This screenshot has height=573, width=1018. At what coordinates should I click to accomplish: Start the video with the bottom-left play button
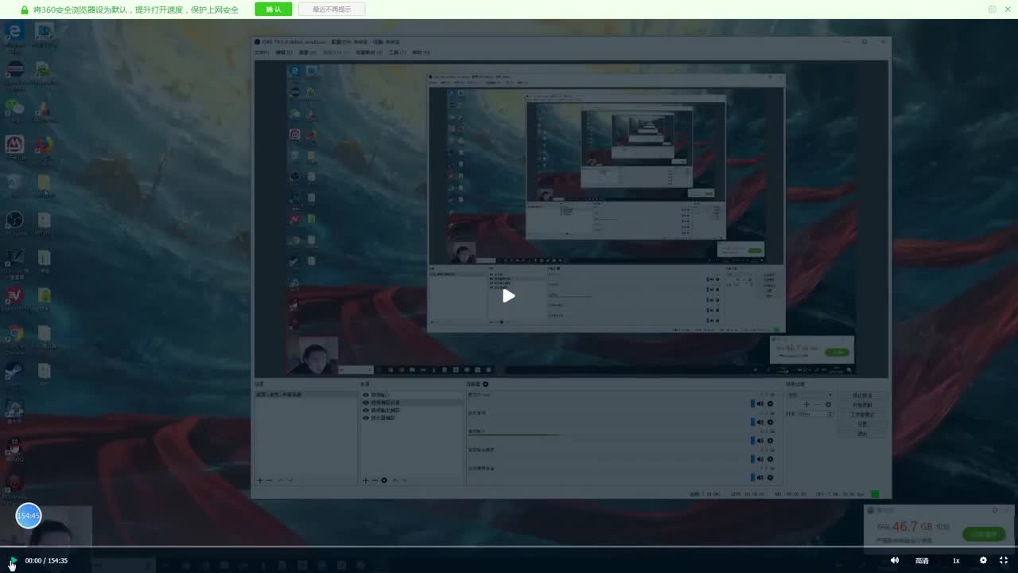point(13,560)
